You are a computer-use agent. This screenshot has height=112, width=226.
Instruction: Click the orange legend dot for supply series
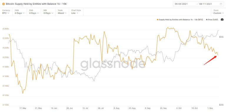coord(157,20)
